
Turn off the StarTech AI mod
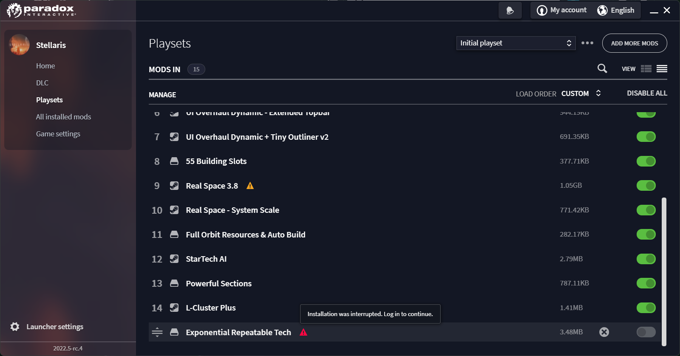tap(646, 259)
